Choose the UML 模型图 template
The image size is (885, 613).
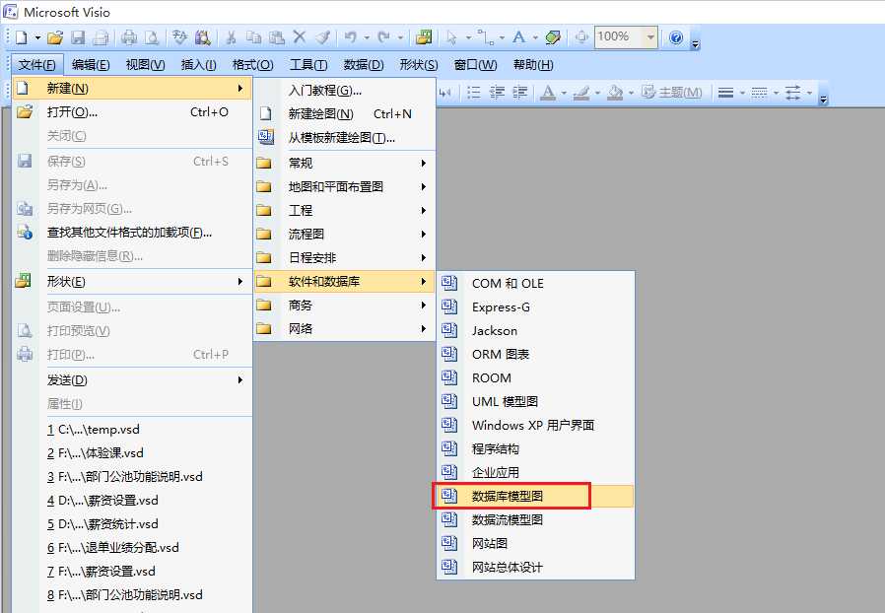pos(535,401)
